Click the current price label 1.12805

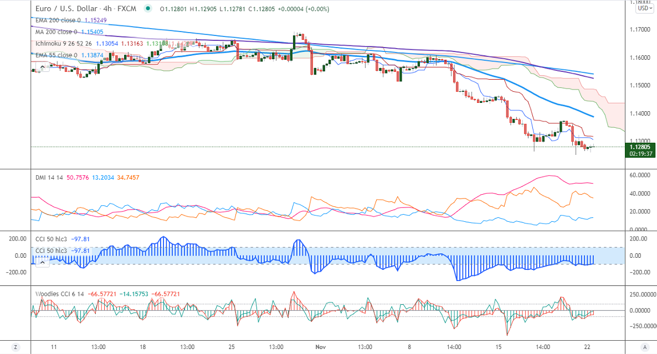coord(640,147)
